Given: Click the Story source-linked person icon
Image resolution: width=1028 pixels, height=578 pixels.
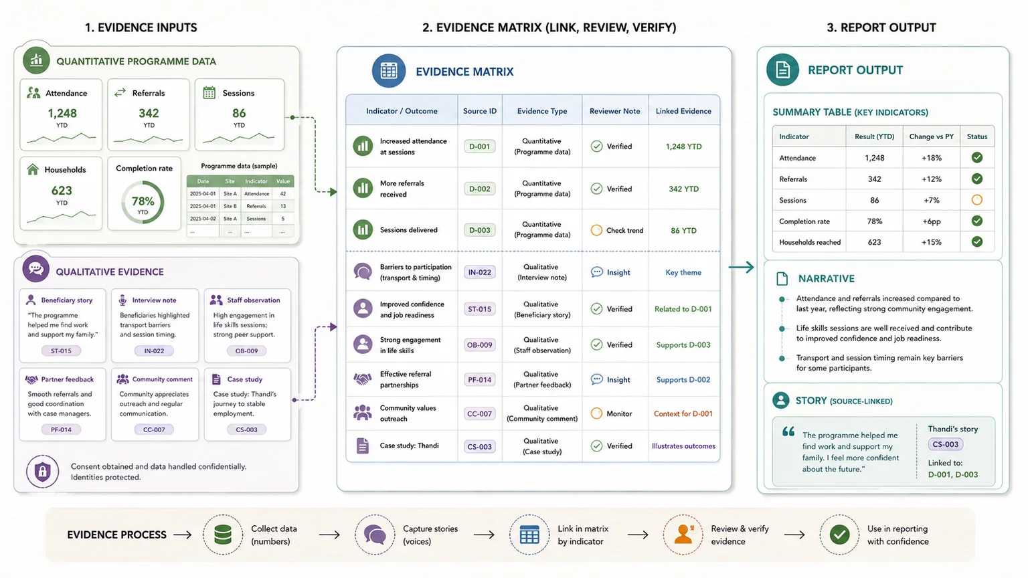Looking at the screenshot, I should point(780,401).
